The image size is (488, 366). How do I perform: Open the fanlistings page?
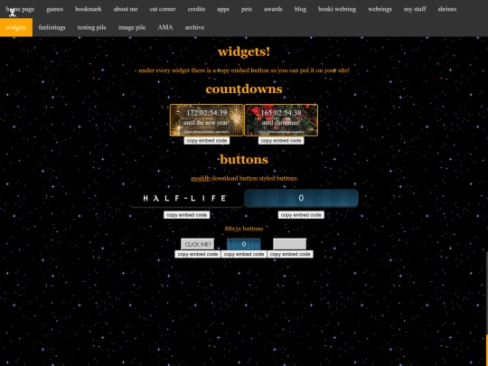click(52, 27)
